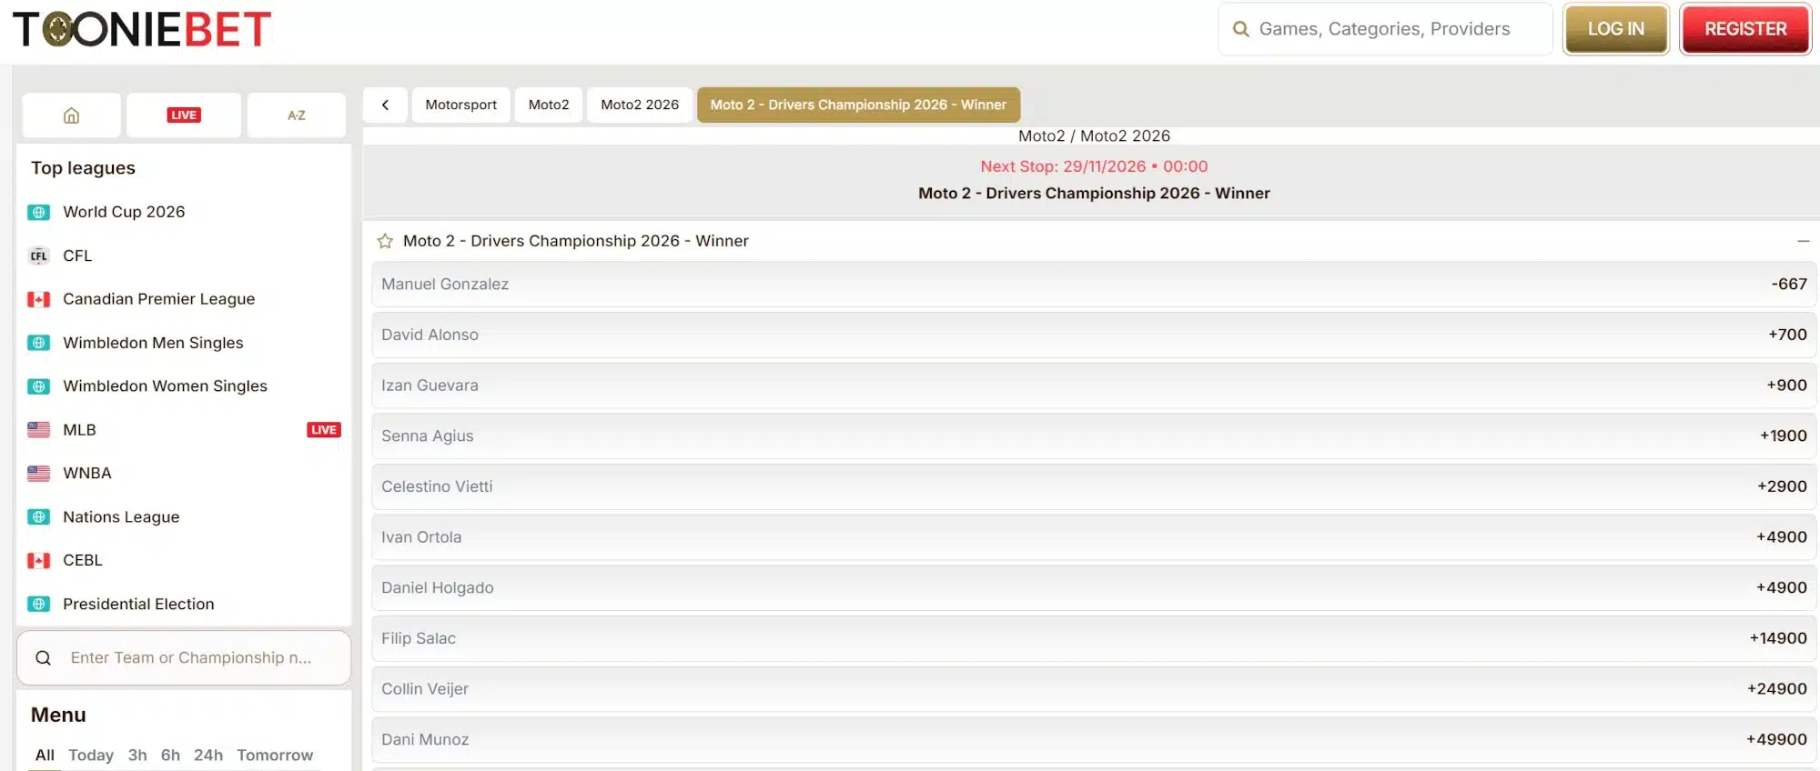Bet on Celestino Vietti at +2900

tap(1094, 487)
